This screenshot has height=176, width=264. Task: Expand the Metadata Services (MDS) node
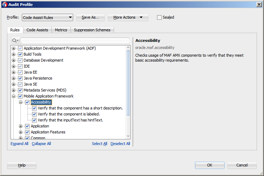[x=13, y=90]
